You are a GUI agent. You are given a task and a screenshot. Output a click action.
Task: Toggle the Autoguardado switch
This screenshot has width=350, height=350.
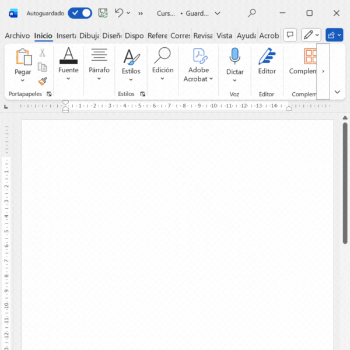[x=80, y=13]
